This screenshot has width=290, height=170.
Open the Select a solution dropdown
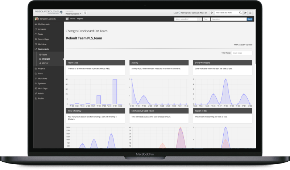[x=188, y=19]
